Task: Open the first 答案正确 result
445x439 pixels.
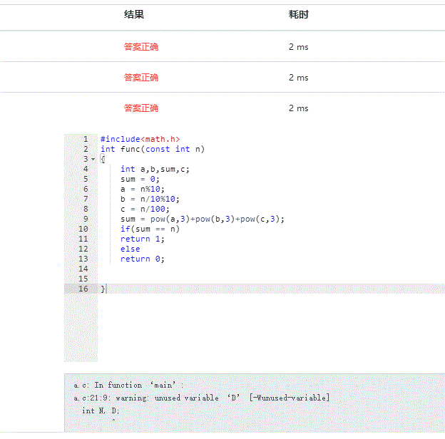Action: click(x=141, y=47)
